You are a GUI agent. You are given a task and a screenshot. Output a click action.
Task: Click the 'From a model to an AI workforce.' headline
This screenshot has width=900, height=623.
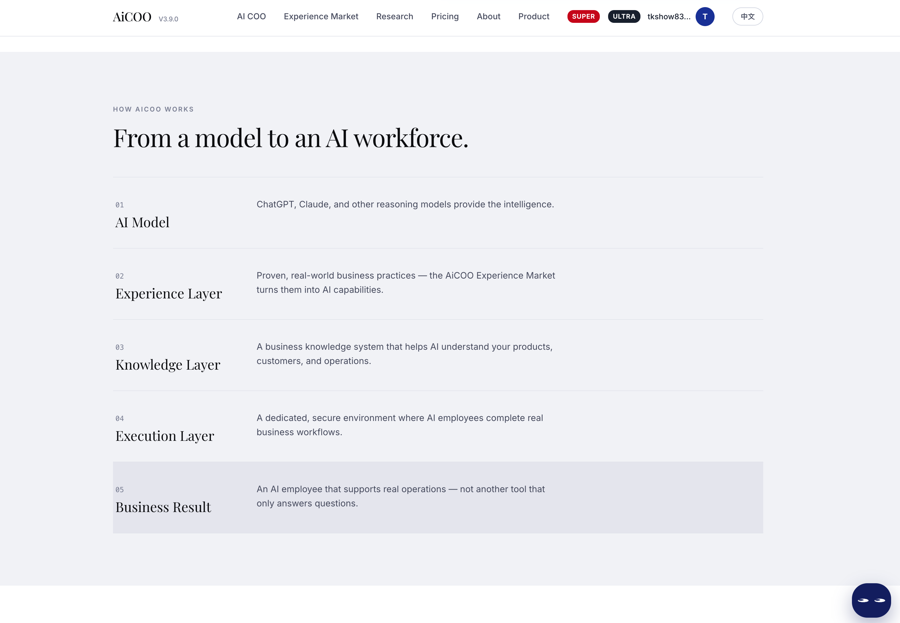pos(291,138)
